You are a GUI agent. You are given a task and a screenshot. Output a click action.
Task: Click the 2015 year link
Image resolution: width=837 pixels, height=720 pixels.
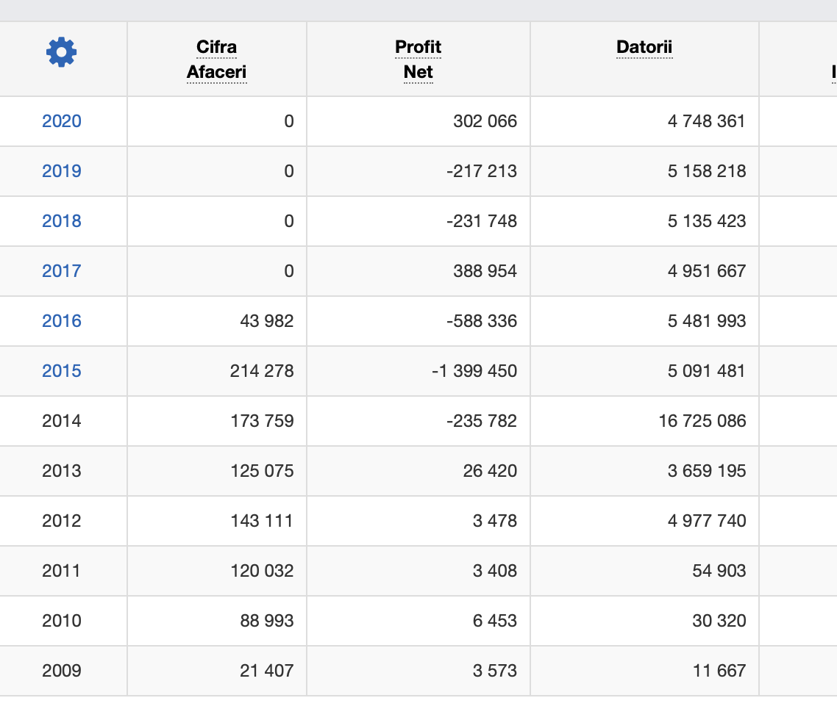click(62, 371)
